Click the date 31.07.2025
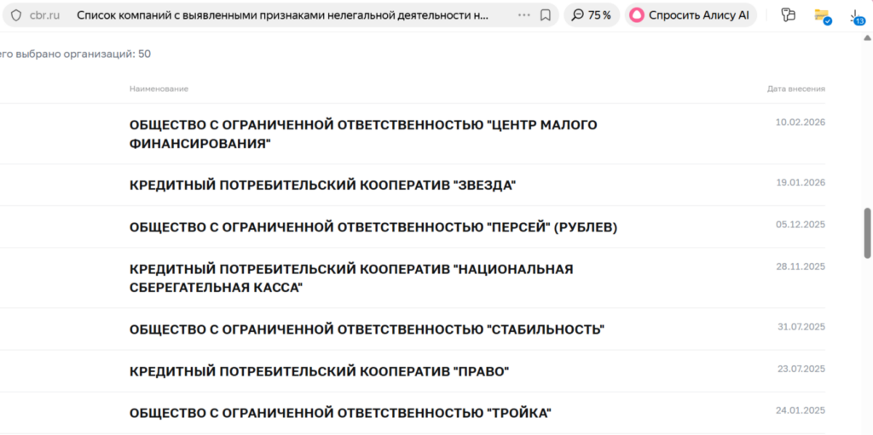This screenshot has width=873, height=435. click(801, 327)
